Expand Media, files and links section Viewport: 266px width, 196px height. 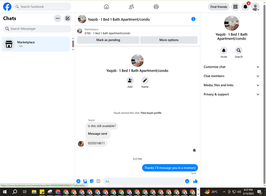click(x=231, y=85)
